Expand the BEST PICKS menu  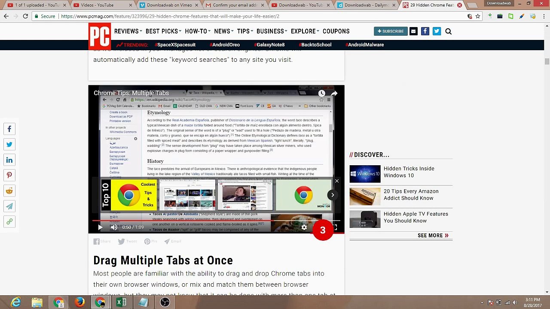click(x=163, y=31)
